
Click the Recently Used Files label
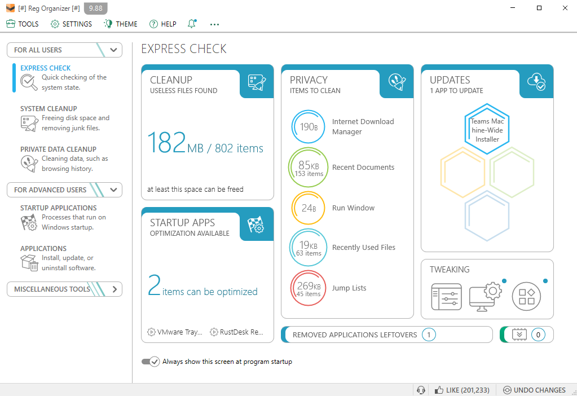[364, 247]
